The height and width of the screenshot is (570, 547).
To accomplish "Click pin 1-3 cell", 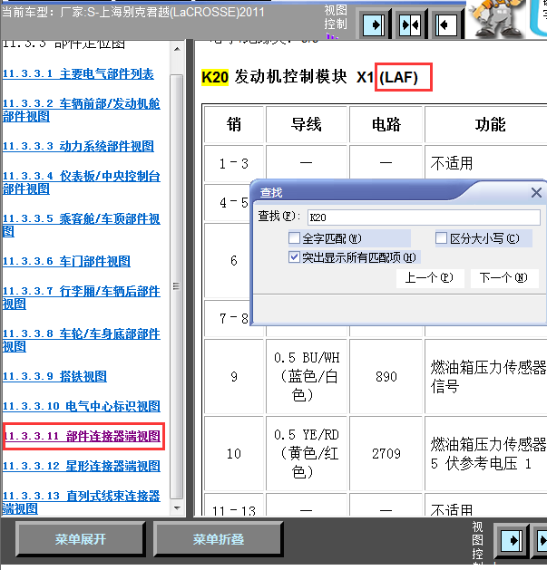I will click(x=234, y=164).
